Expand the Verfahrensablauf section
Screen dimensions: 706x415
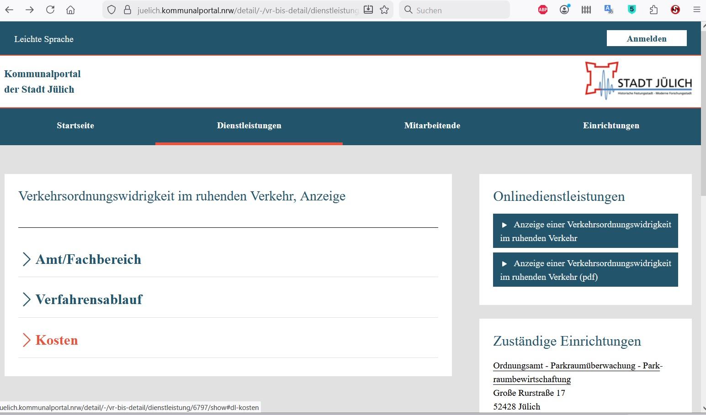(89, 299)
